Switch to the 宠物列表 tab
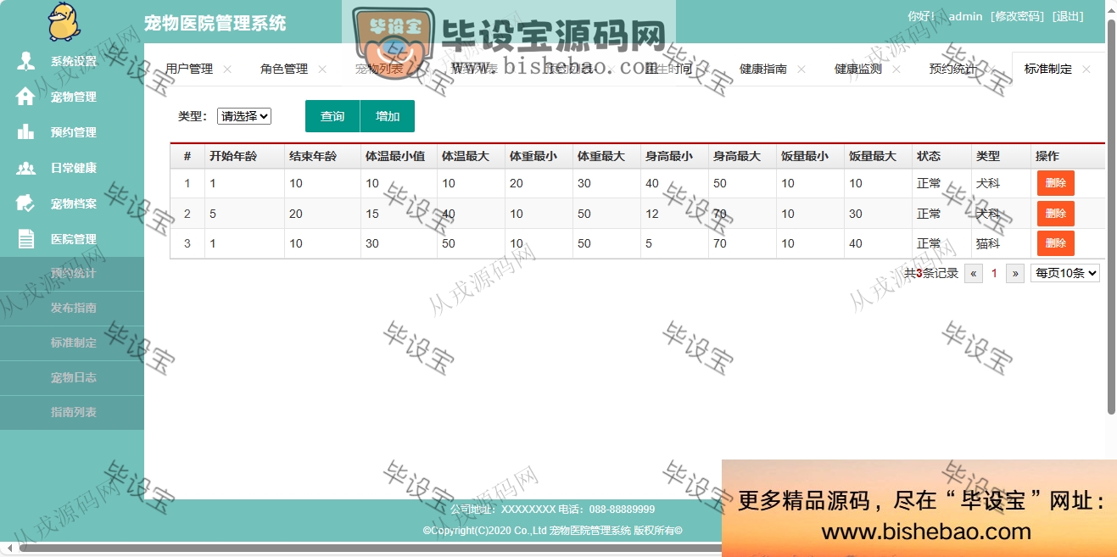1117x557 pixels. click(379, 70)
